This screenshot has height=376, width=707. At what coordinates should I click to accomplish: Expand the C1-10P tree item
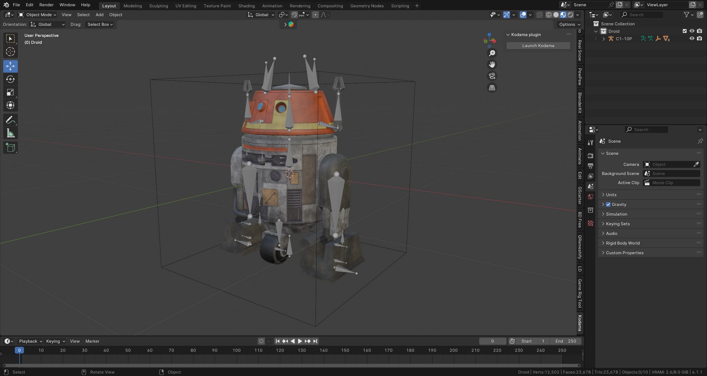point(603,39)
